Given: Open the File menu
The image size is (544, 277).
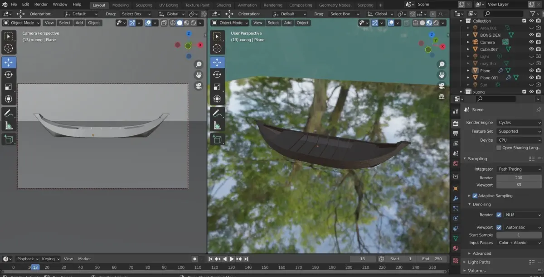Looking at the screenshot, I should pyautogui.click(x=14, y=5).
